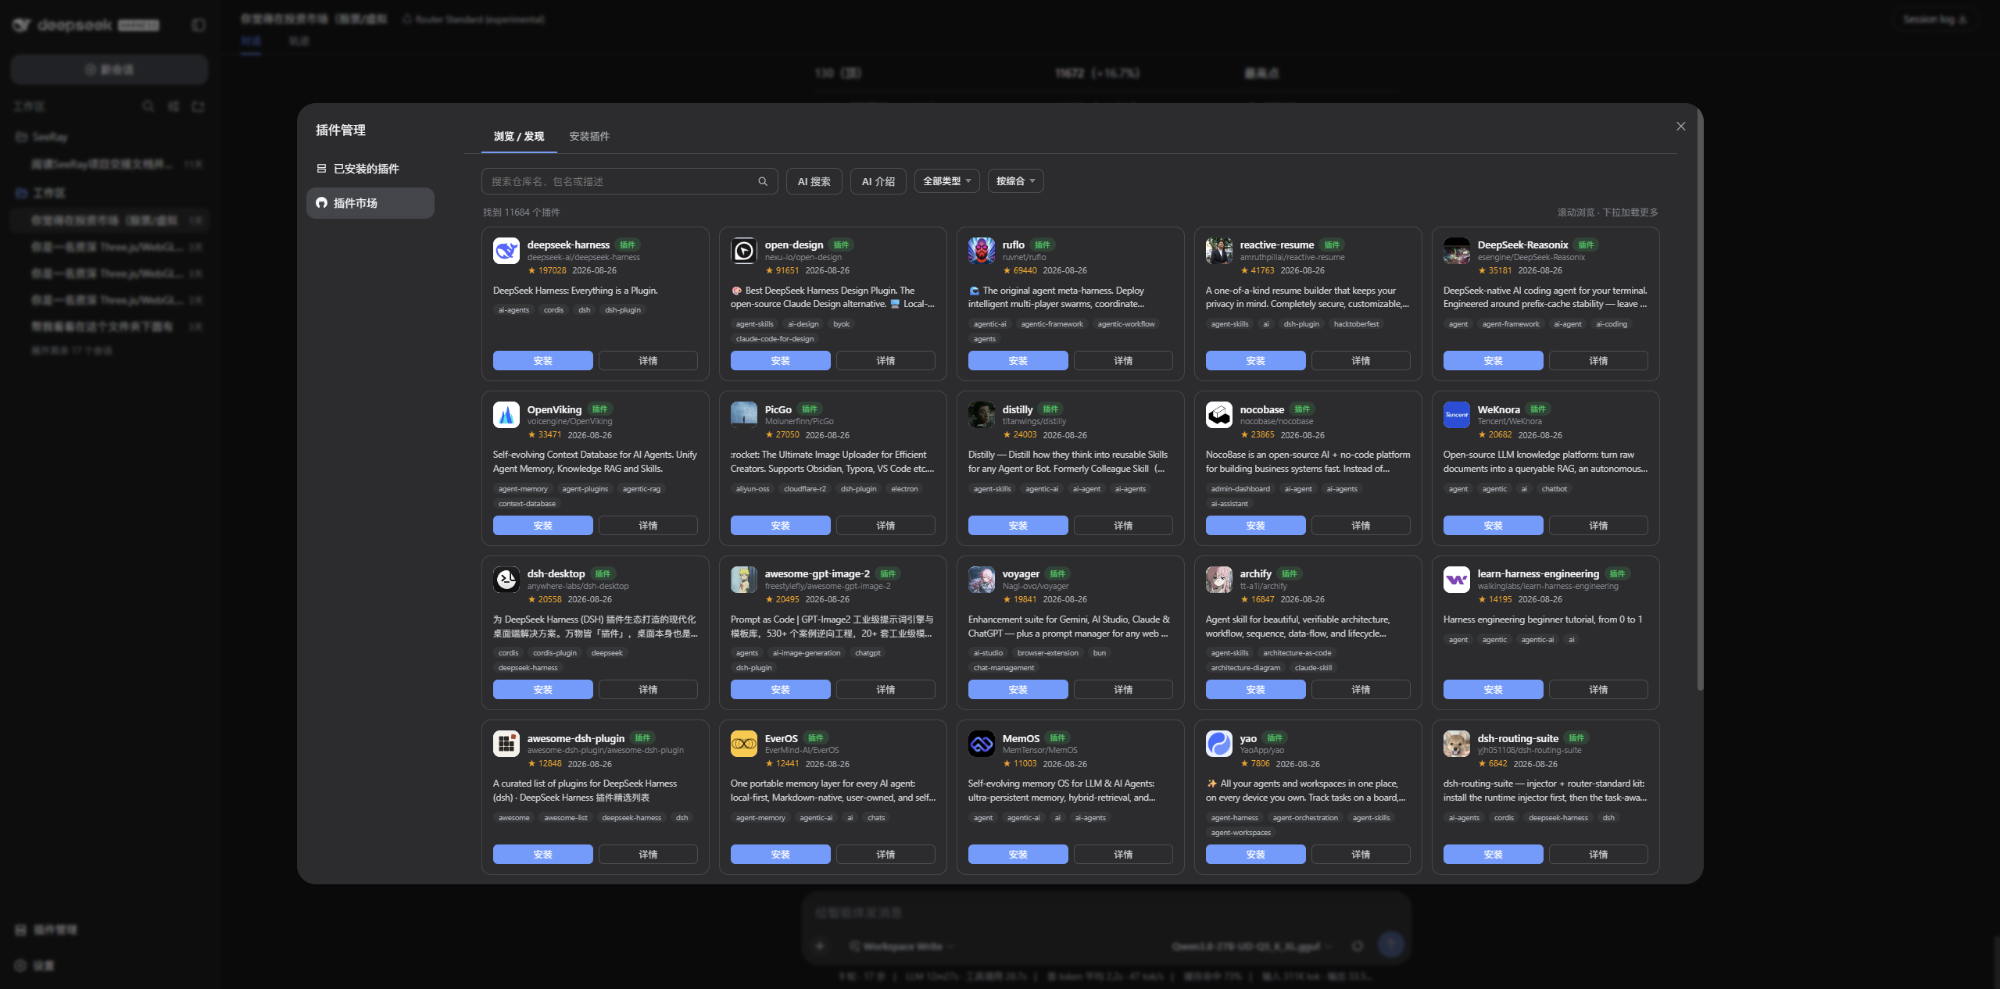Image resolution: width=2000 pixels, height=989 pixels.
Task: Open 已安装的插件 in the sidebar
Action: click(x=370, y=169)
